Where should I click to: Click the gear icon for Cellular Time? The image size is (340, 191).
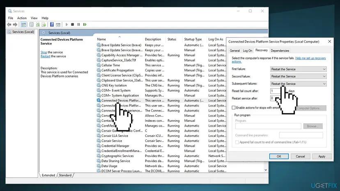coord(99,65)
